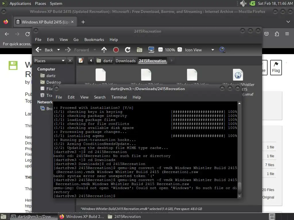
Task: Open dartz home in the sidebar
Action: (51, 76)
